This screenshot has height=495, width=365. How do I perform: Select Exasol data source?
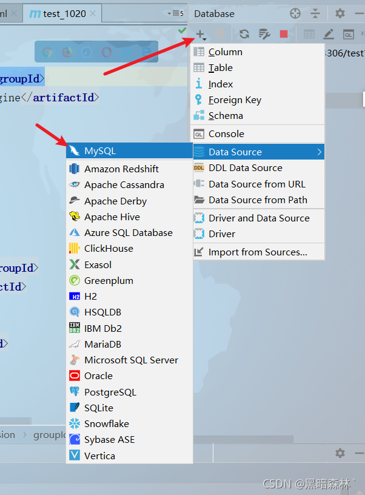click(x=129, y=264)
